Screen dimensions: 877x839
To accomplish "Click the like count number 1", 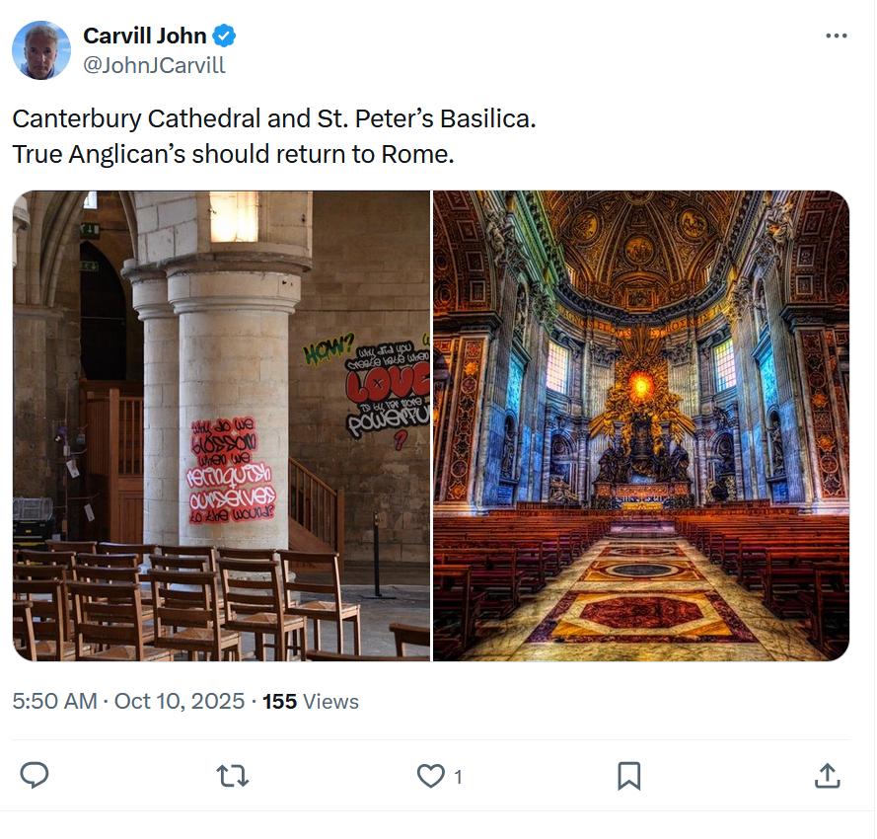I will pos(458,777).
